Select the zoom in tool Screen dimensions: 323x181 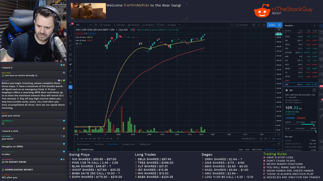pos(71,76)
